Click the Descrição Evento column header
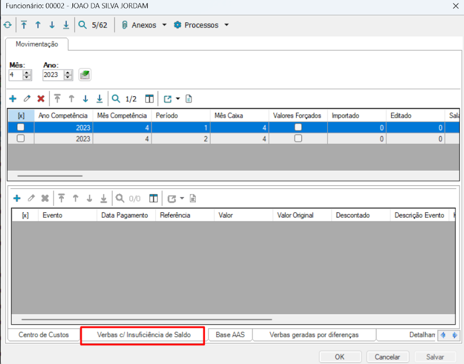 419,215
